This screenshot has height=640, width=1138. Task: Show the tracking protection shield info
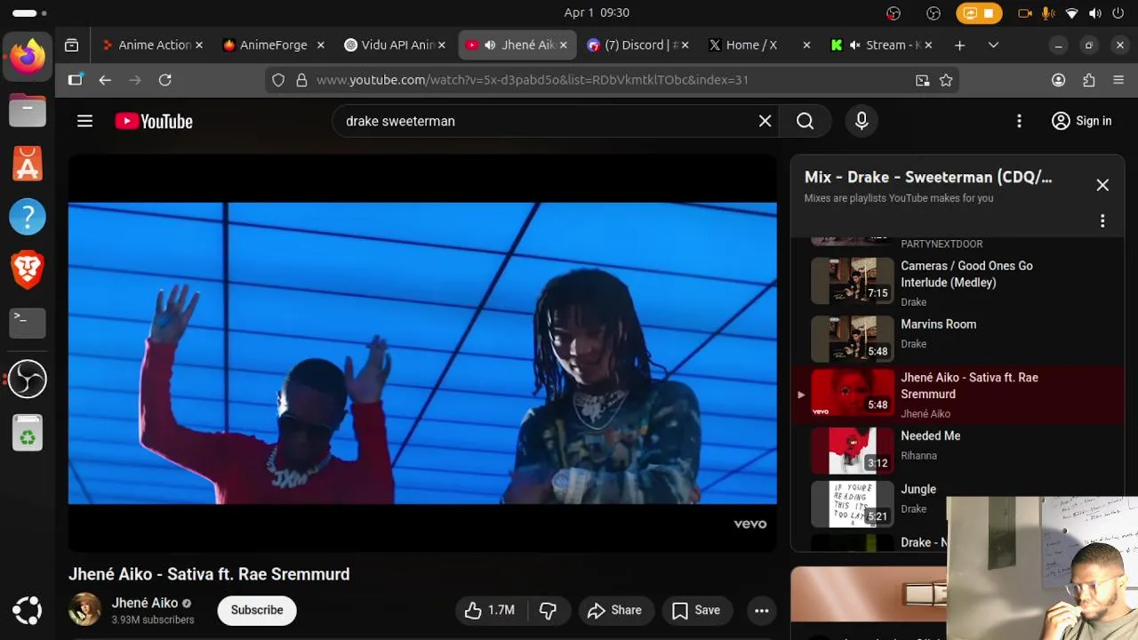pyautogui.click(x=278, y=80)
